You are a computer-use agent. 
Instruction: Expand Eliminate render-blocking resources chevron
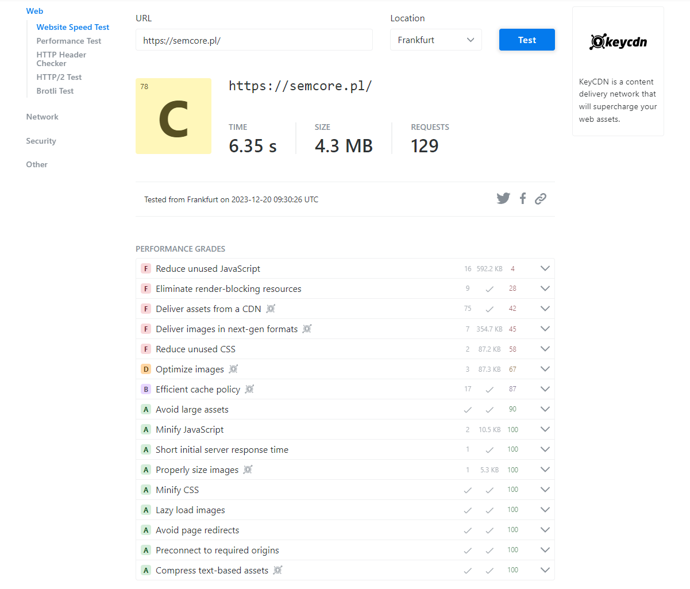point(545,288)
